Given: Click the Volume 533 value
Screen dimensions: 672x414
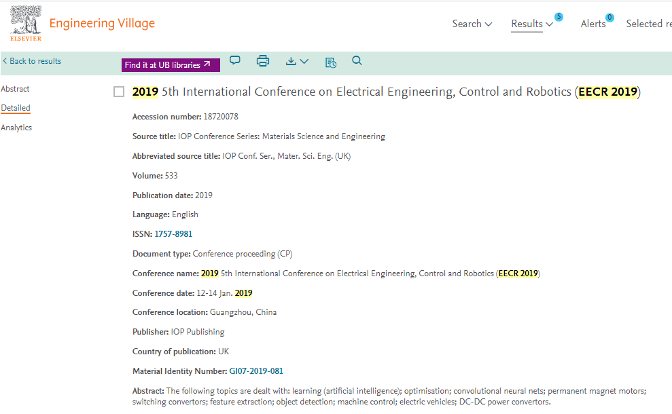Looking at the screenshot, I should click(171, 176).
